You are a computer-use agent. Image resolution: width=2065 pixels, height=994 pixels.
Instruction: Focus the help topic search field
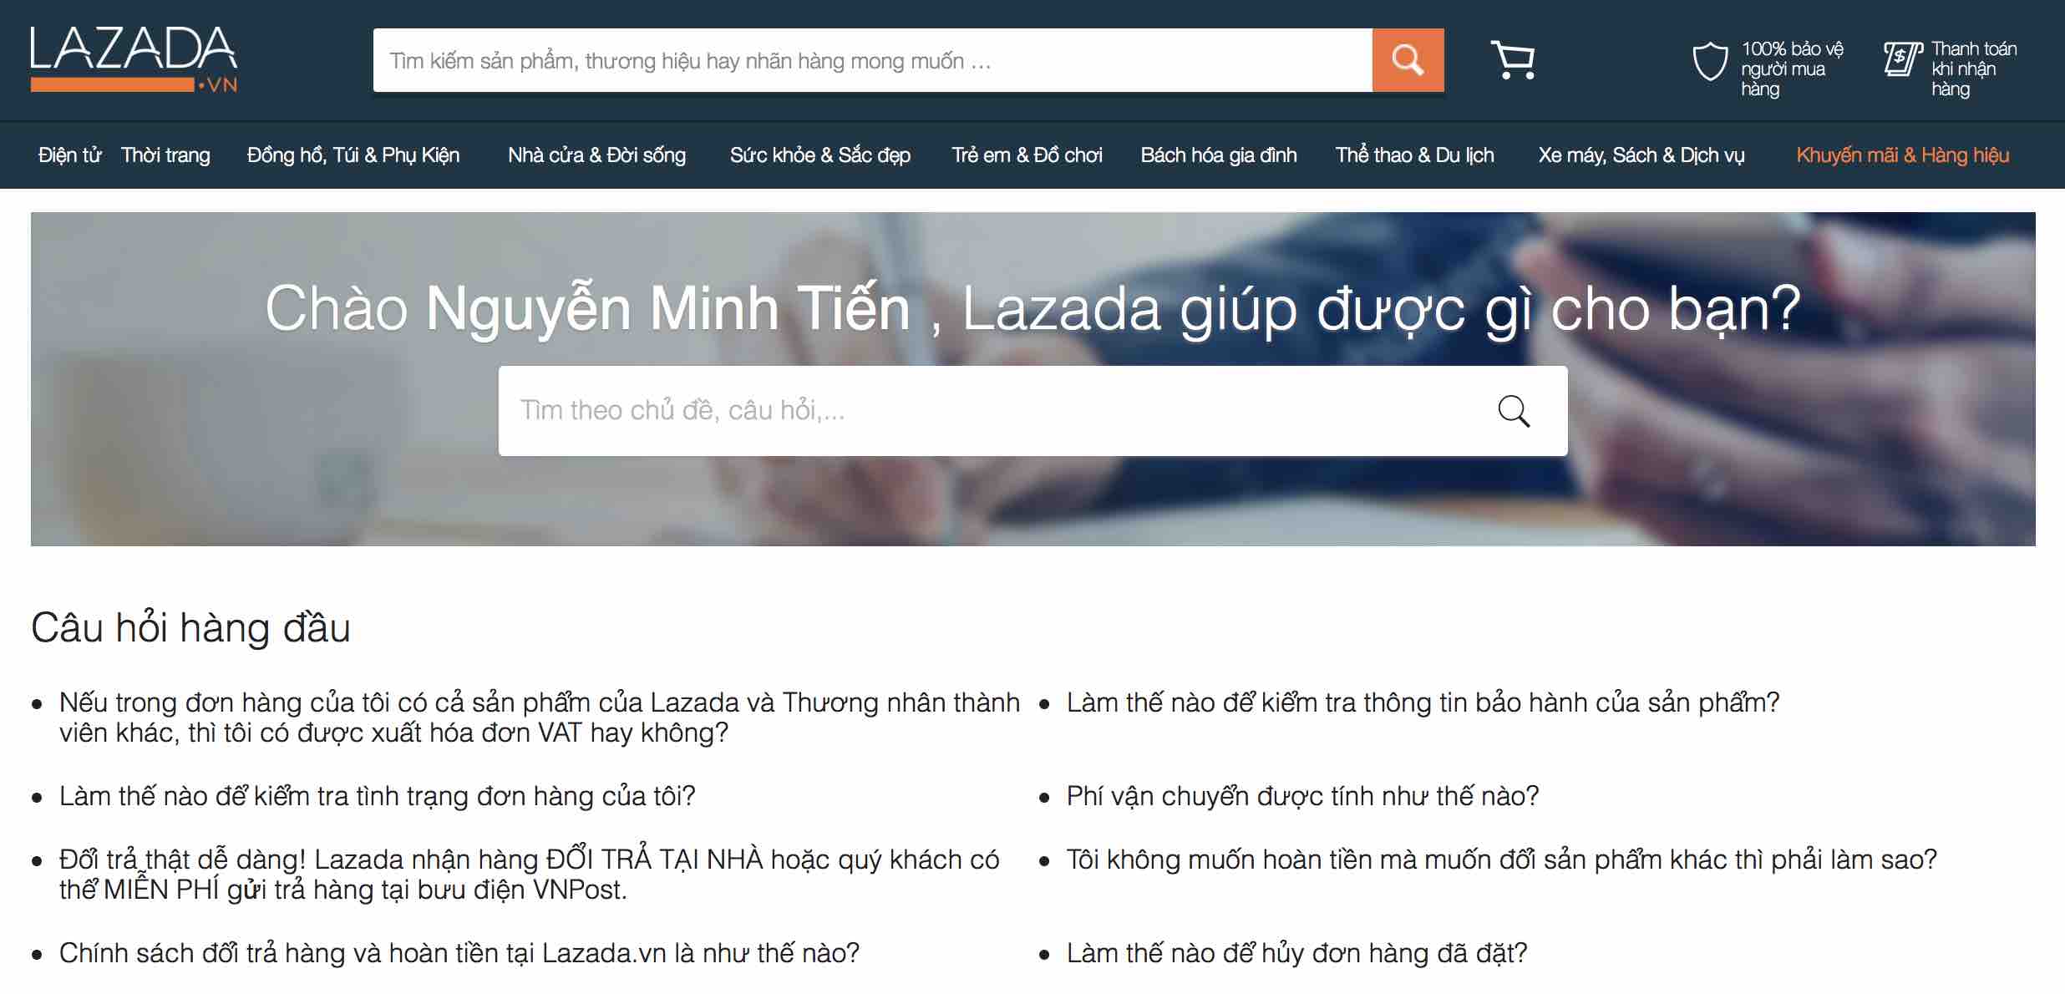pyautogui.click(x=1032, y=411)
